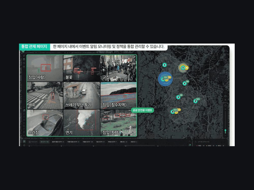Click the window panel icon in left sidebar
The height and width of the screenshot is (190, 254).
point(24,59)
